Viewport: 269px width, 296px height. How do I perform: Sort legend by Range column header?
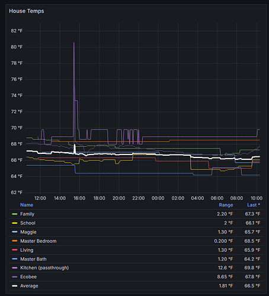click(x=226, y=205)
